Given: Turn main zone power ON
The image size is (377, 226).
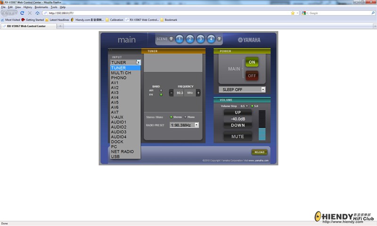Looking at the screenshot, I should point(252,62).
